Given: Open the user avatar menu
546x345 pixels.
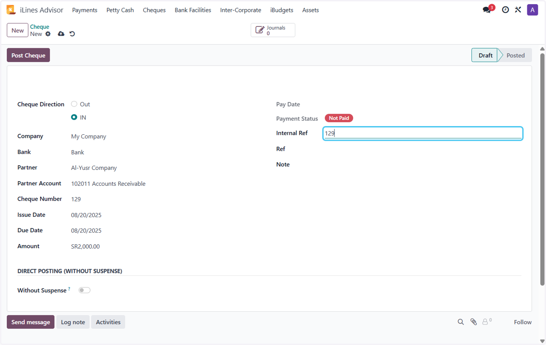Looking at the screenshot, I should (532, 10).
